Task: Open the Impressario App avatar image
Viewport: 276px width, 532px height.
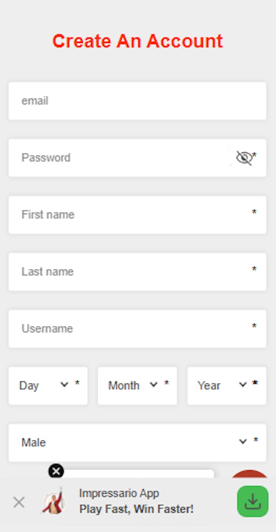Action: coord(54,501)
